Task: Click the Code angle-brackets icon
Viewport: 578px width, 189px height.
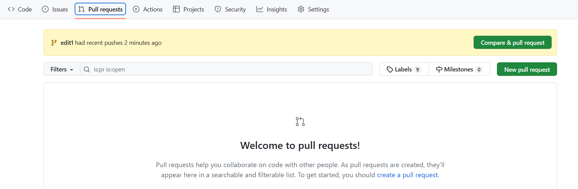Action: [x=11, y=9]
